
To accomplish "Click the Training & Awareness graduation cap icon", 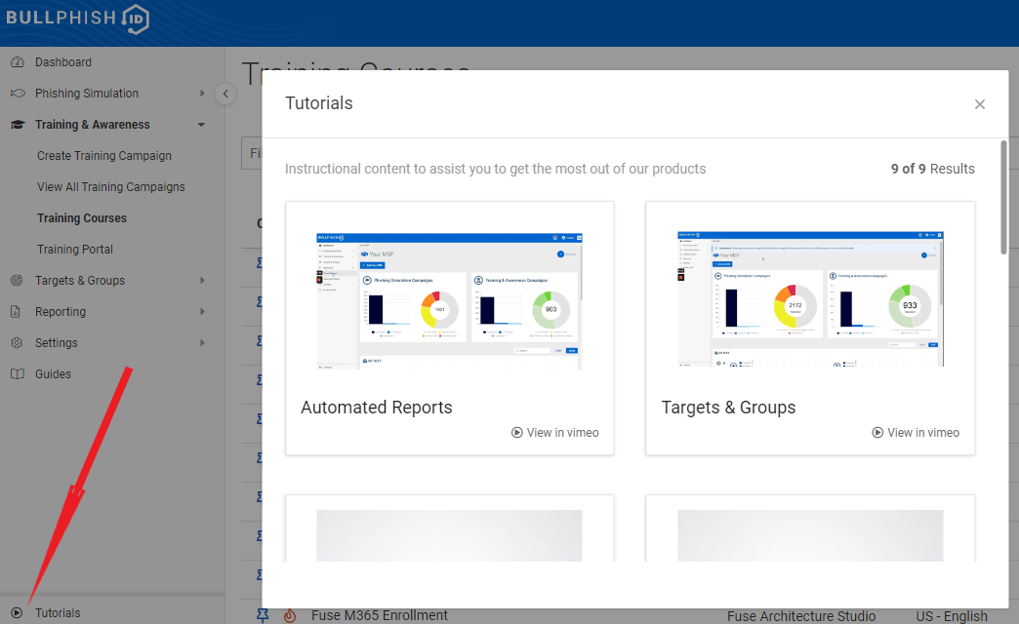I will coord(18,125).
